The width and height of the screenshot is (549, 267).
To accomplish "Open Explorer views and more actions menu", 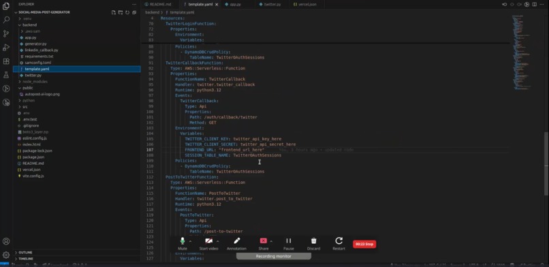I will coord(134,4).
